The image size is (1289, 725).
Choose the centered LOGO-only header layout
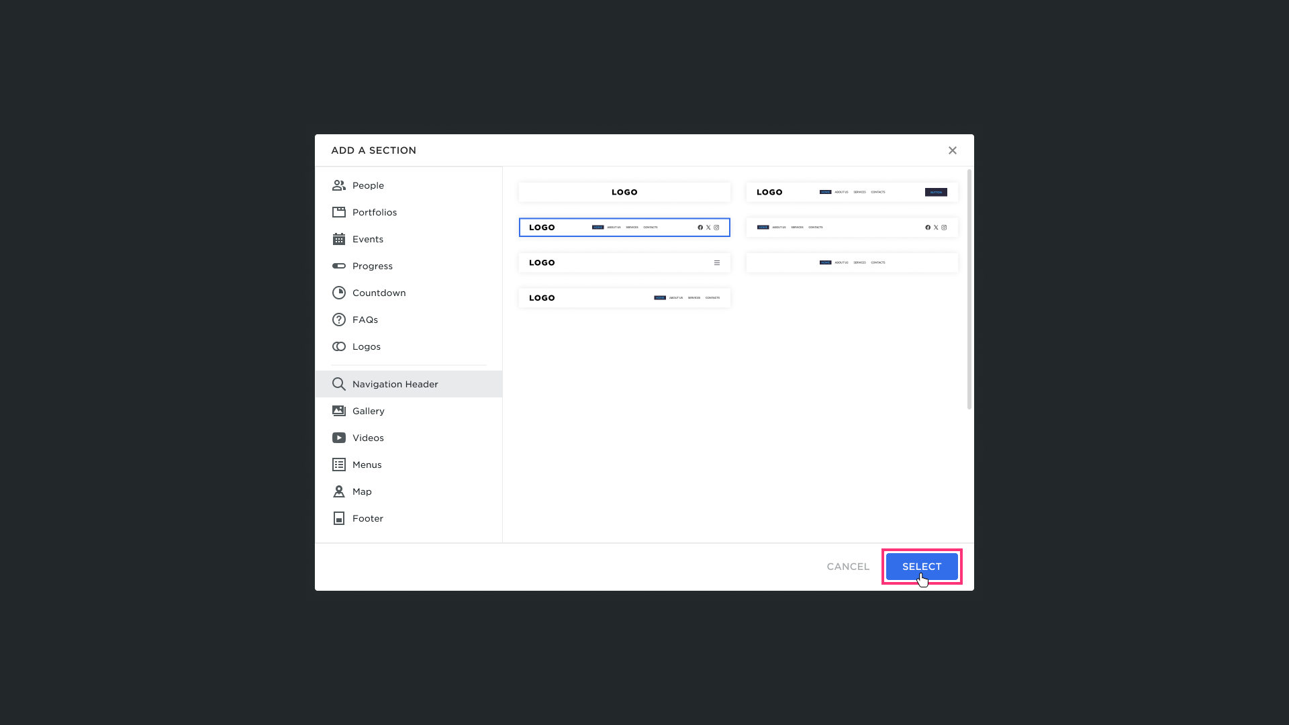624,192
